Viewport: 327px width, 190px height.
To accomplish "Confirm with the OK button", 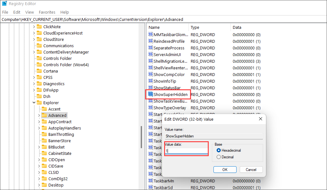I will click(225, 169).
